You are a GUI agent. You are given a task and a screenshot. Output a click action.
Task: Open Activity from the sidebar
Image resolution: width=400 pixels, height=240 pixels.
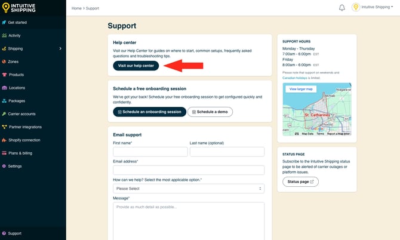pyautogui.click(x=14, y=35)
